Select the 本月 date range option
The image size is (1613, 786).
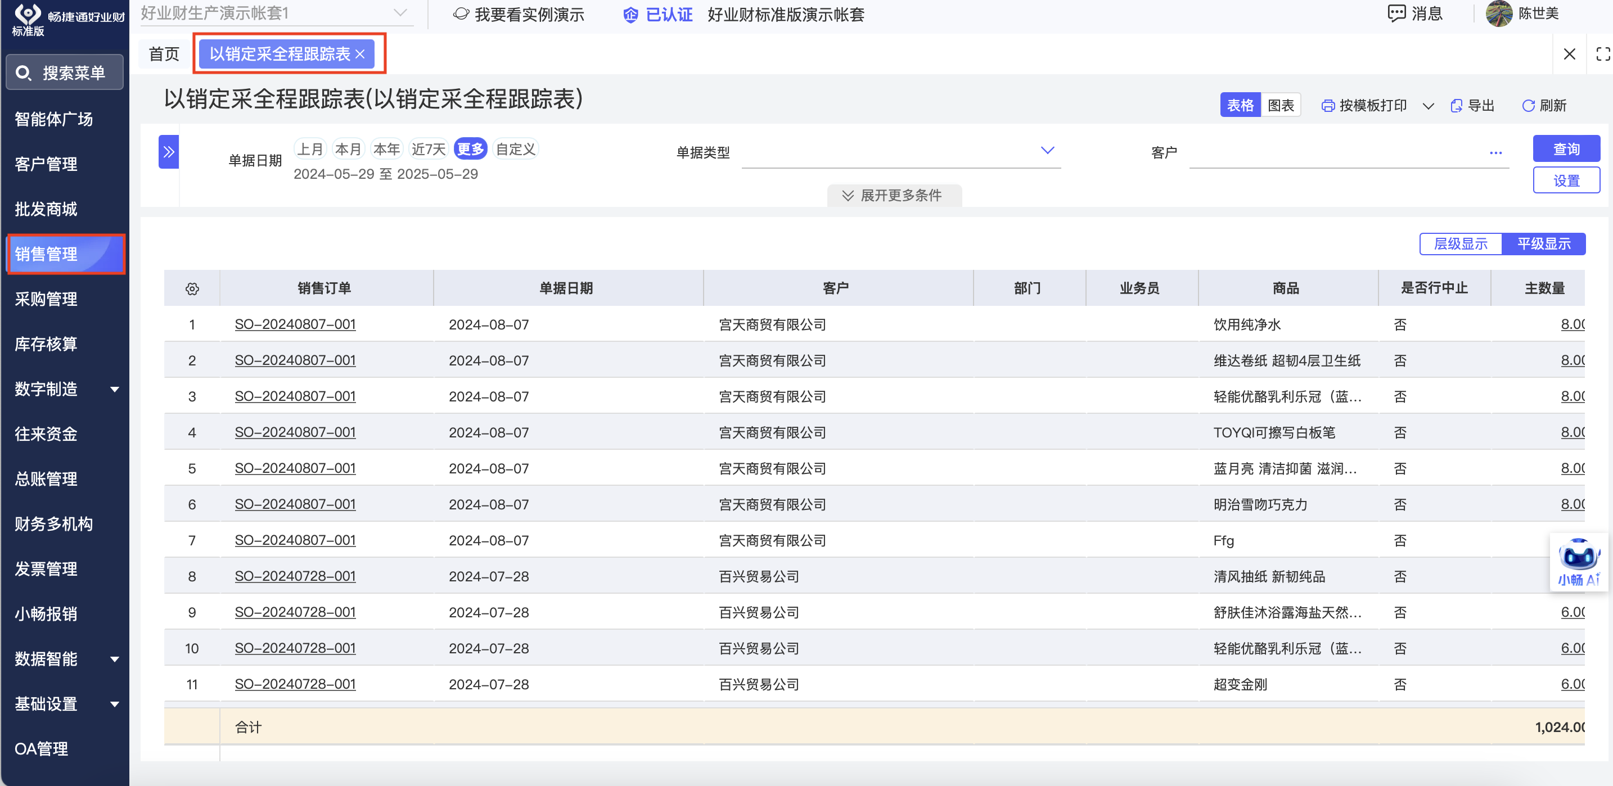click(x=348, y=149)
